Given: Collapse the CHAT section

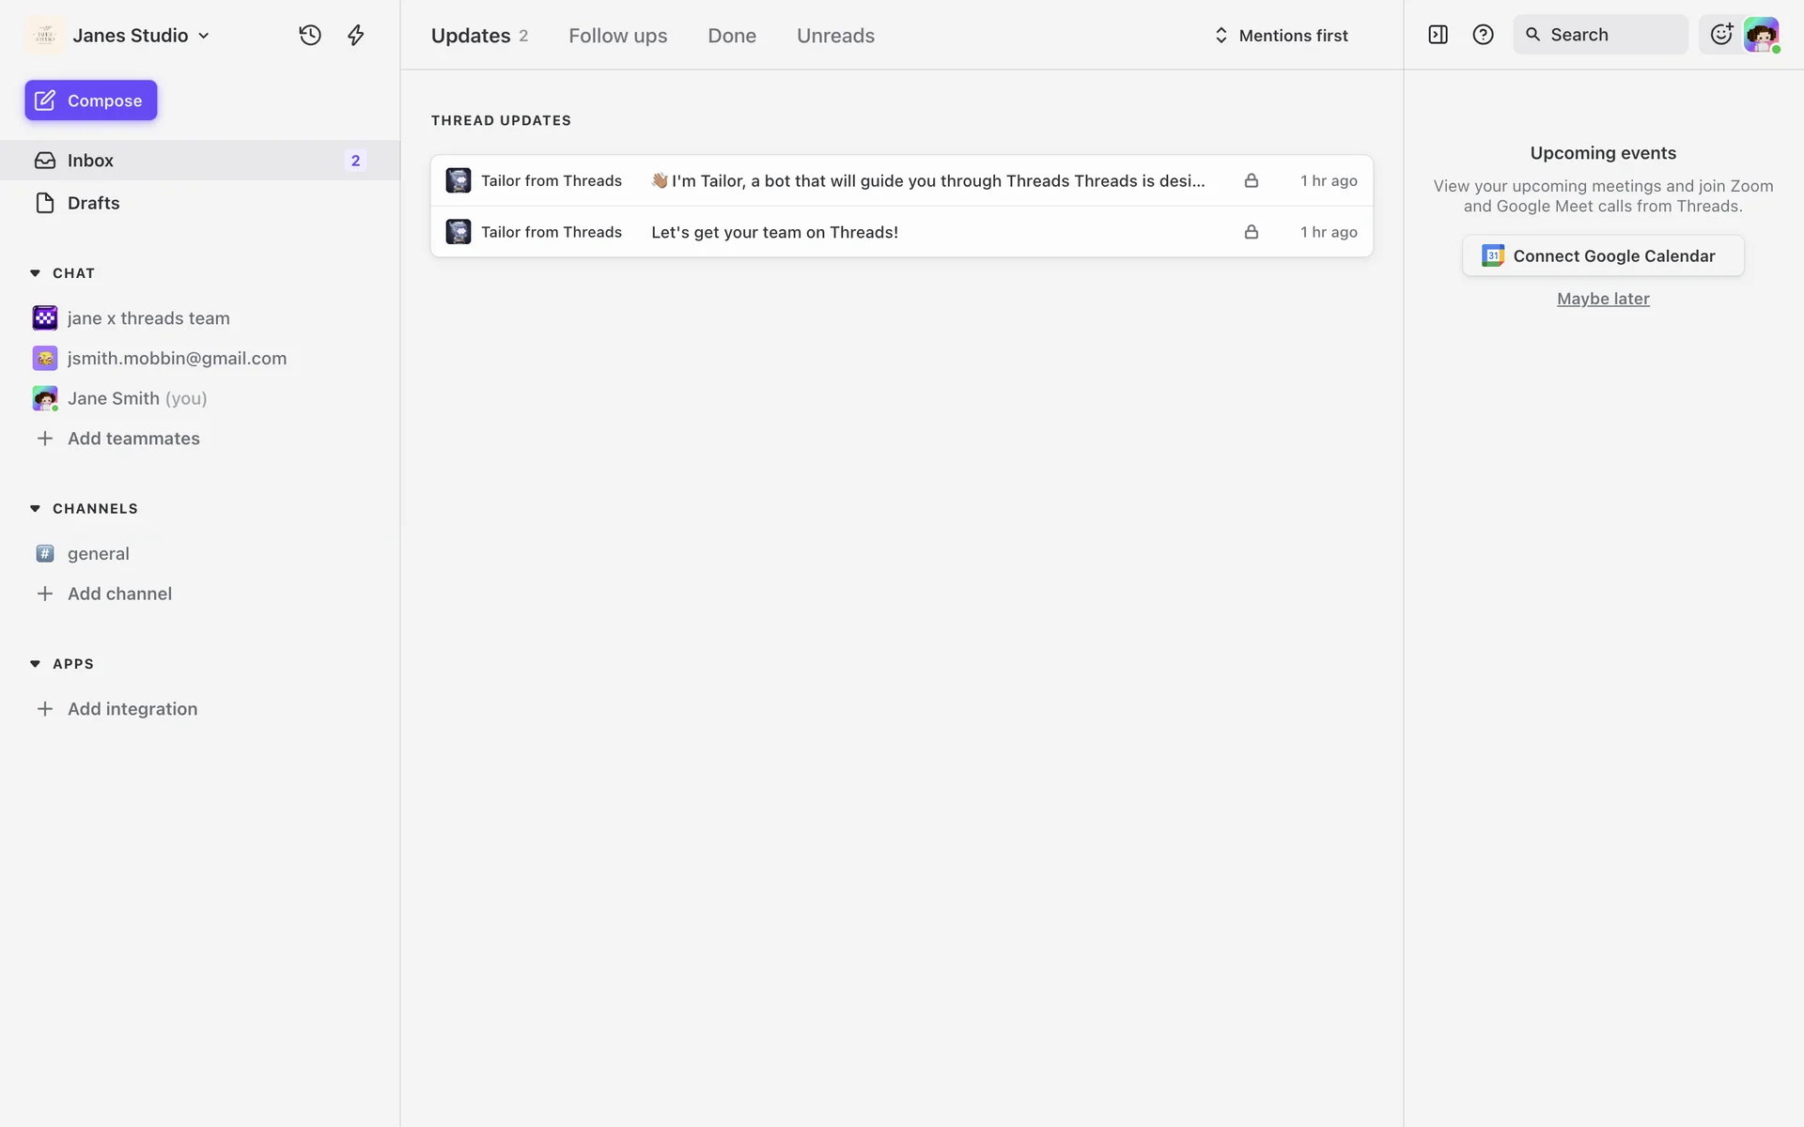Looking at the screenshot, I should tap(36, 273).
